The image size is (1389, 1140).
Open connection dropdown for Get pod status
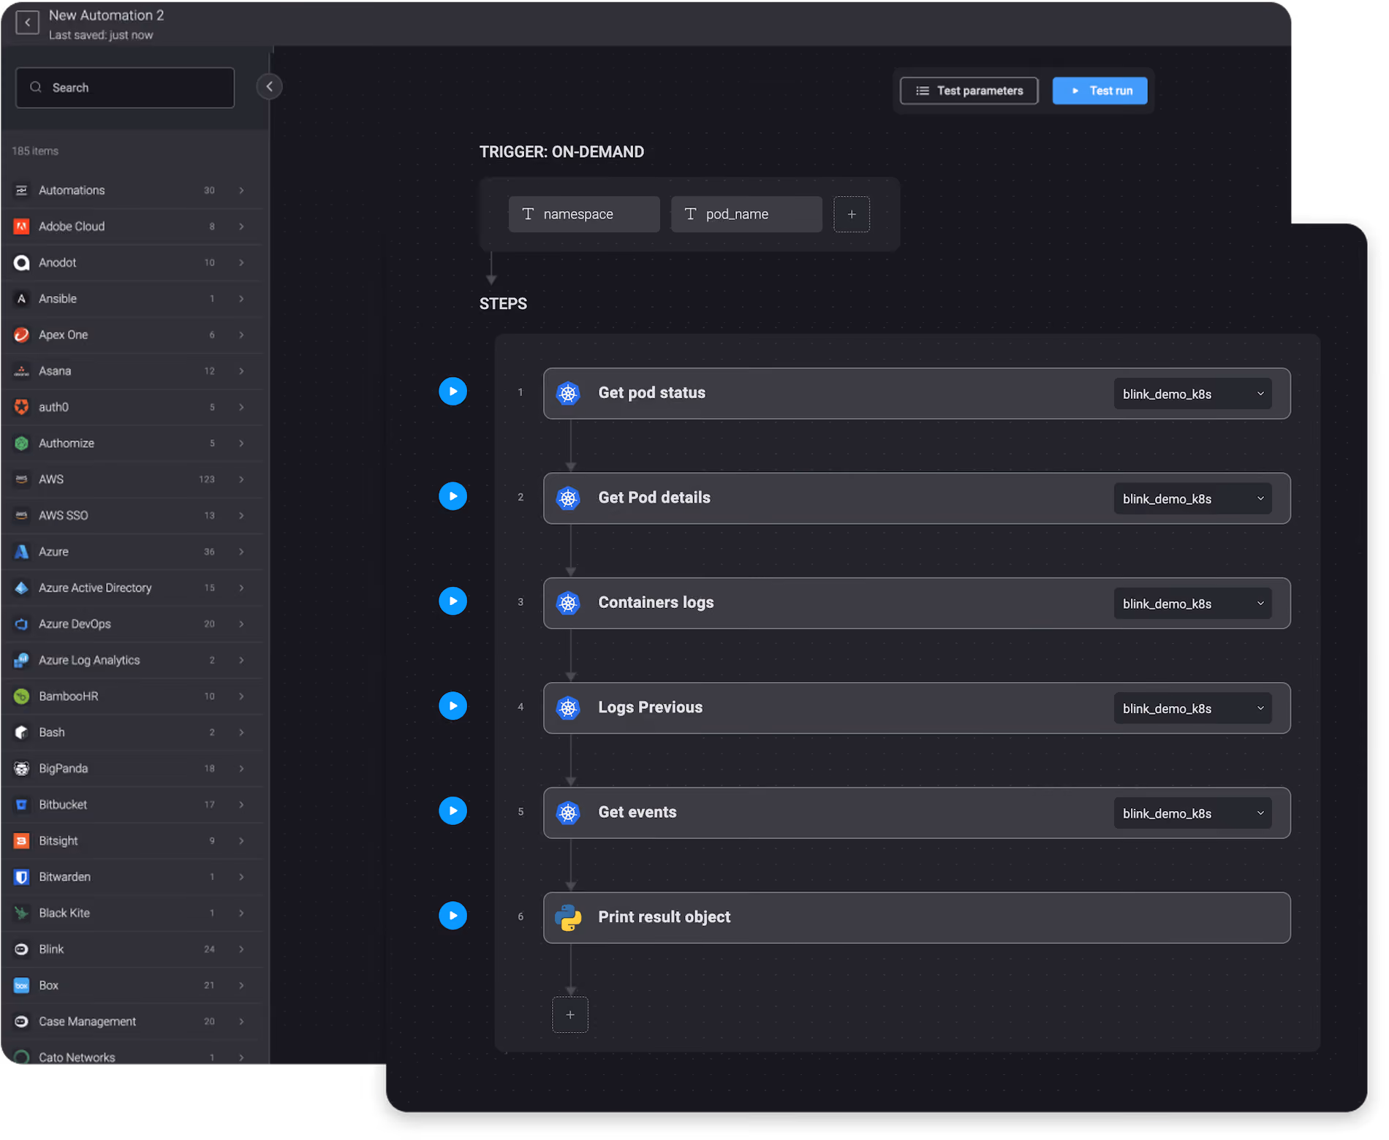1192,394
